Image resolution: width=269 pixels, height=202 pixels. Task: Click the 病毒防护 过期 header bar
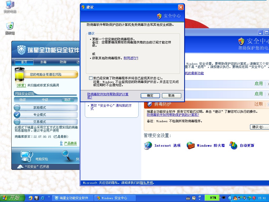[207, 104]
